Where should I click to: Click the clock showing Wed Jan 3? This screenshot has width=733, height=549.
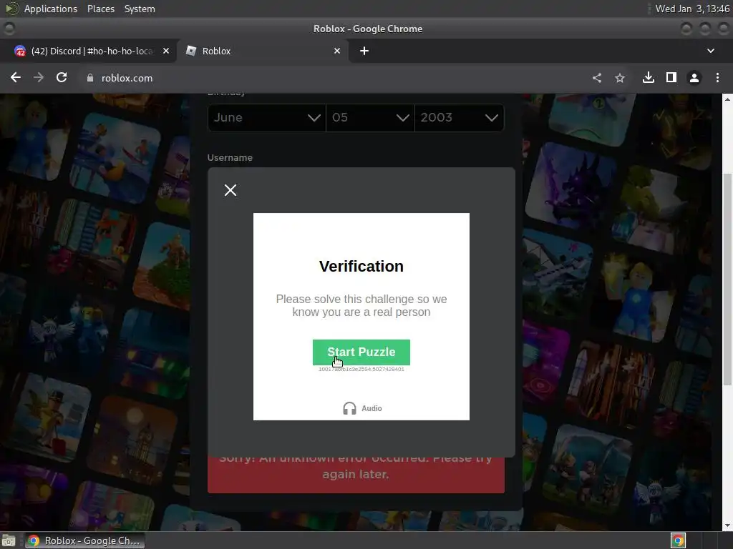(692, 9)
